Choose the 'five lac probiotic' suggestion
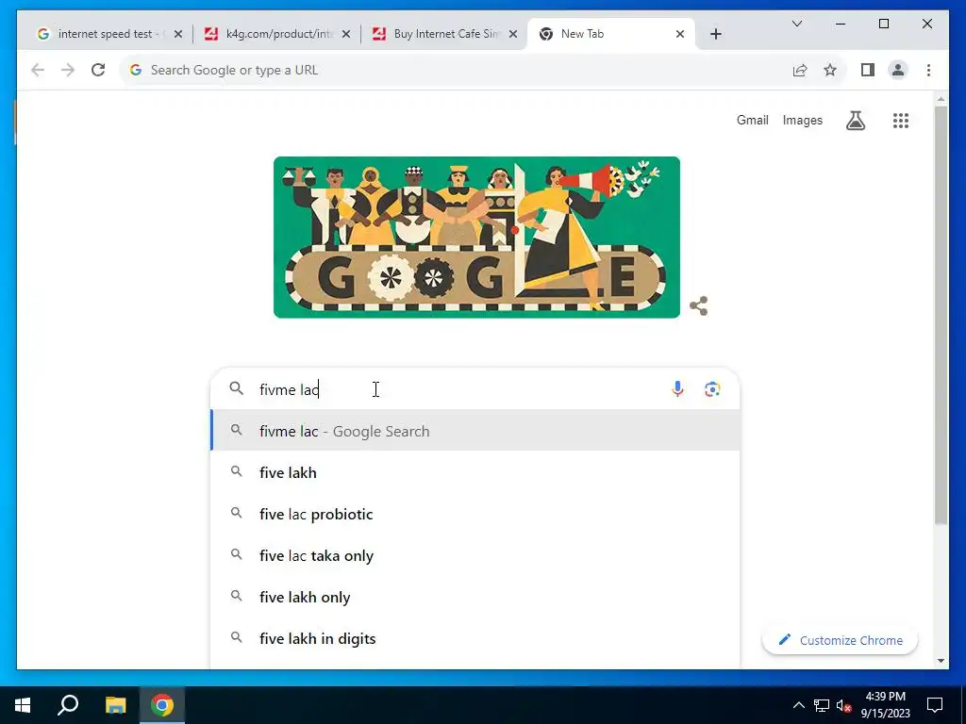Screen dimensions: 966x724 (x=475, y=514)
